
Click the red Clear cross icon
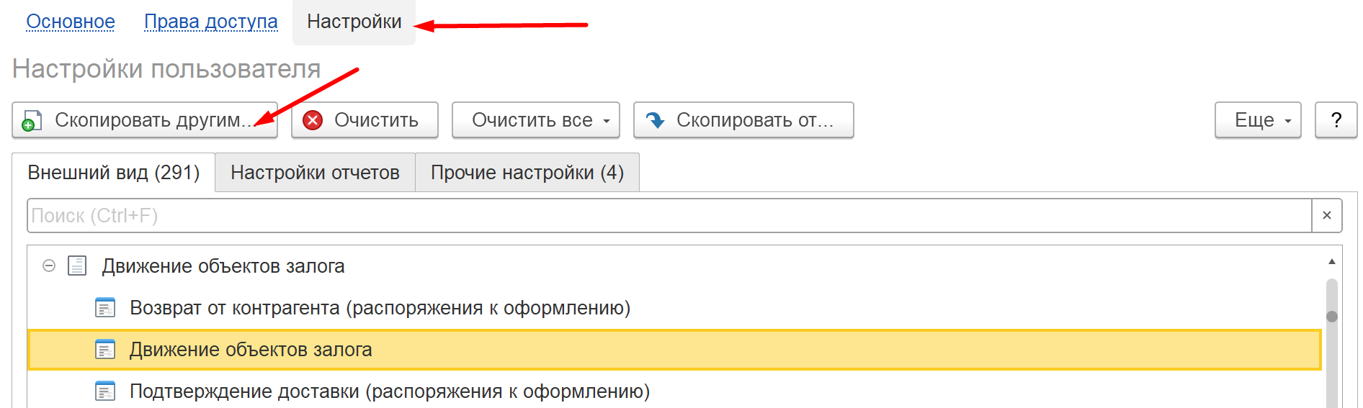313,120
